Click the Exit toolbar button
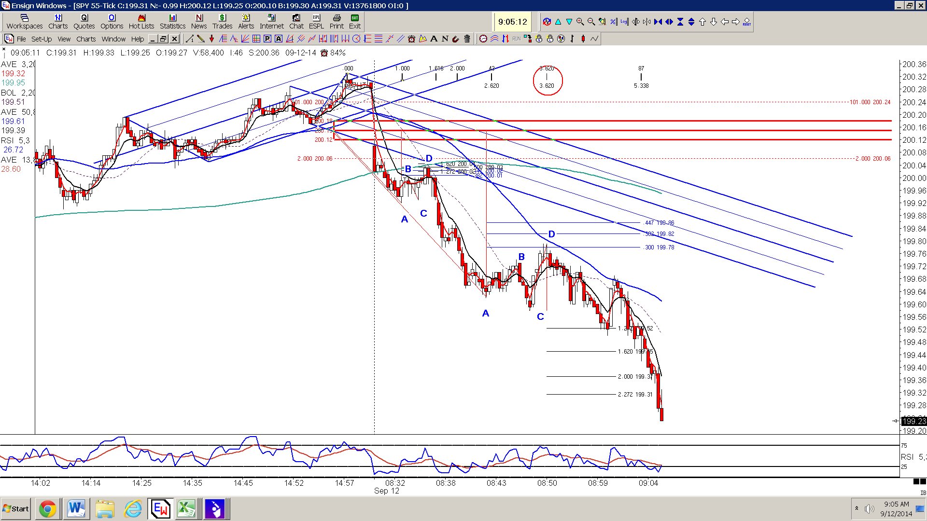927x521 pixels. 355,22
